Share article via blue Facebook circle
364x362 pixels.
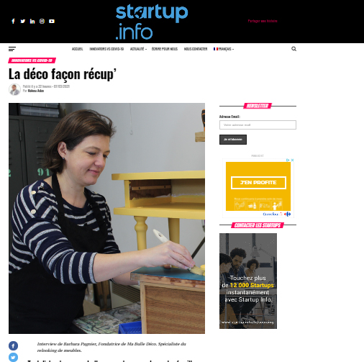point(13,345)
